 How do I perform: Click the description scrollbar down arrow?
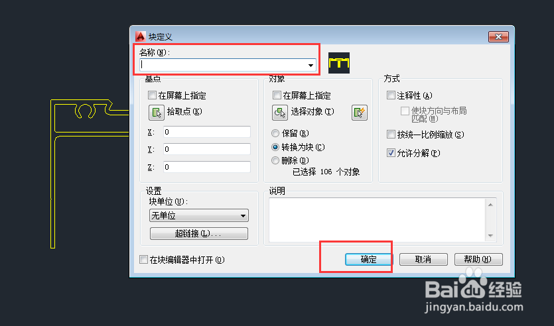coord(490,236)
